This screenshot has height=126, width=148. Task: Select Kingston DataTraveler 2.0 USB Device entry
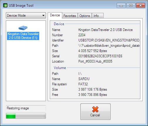pyautogui.click(x=23, y=36)
